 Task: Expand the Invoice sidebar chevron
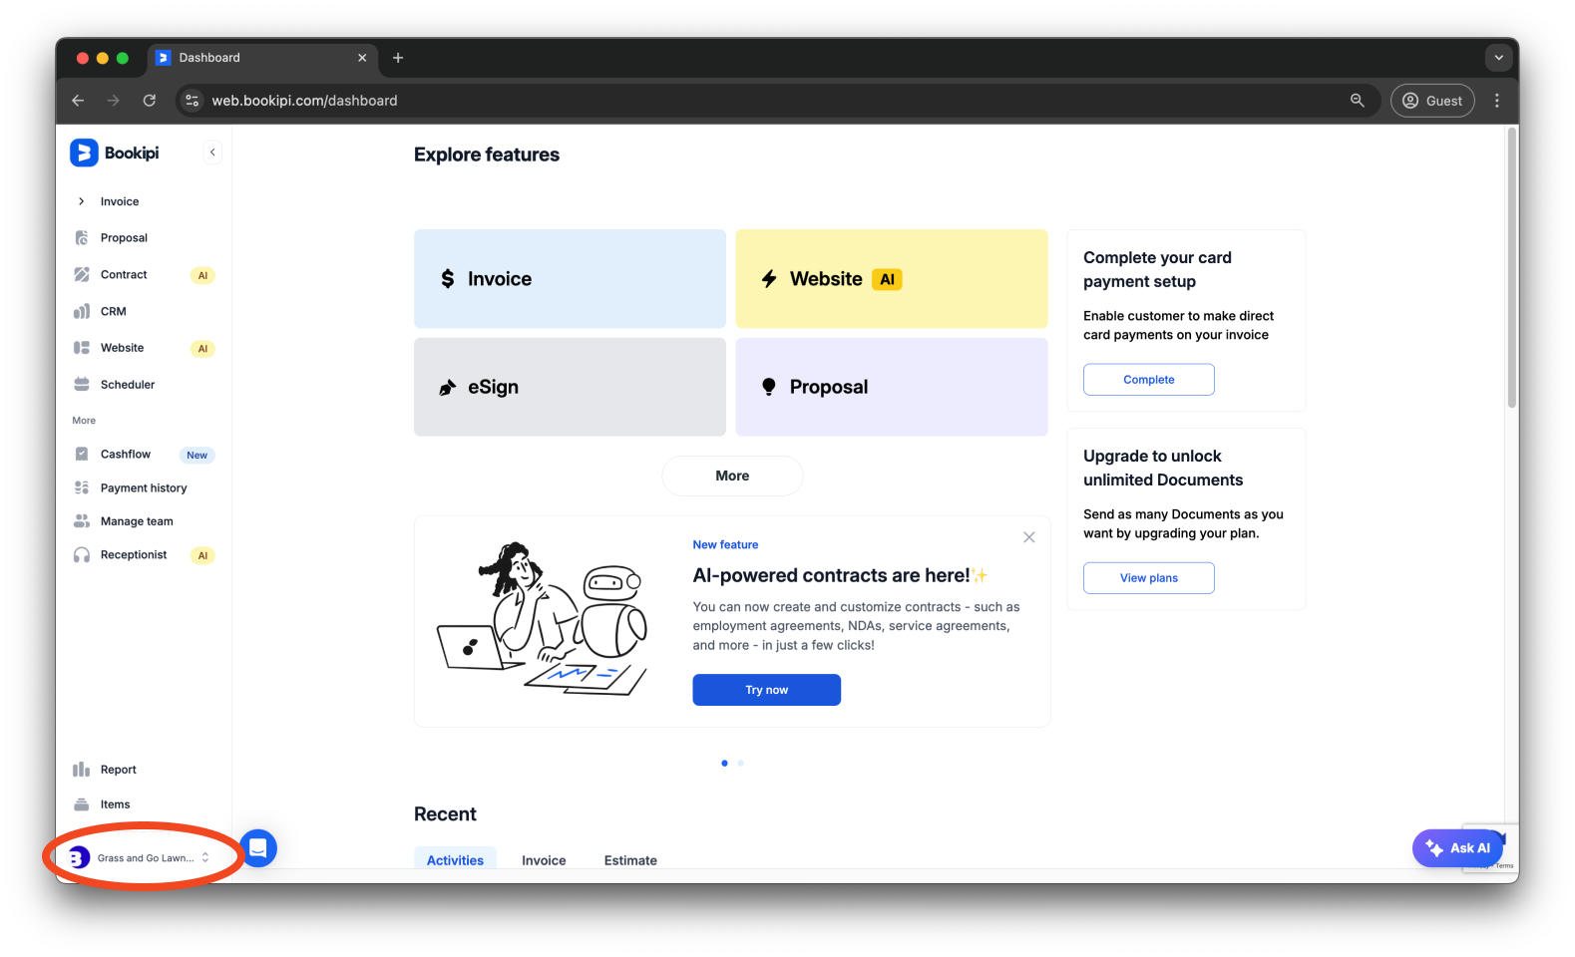pos(82,201)
